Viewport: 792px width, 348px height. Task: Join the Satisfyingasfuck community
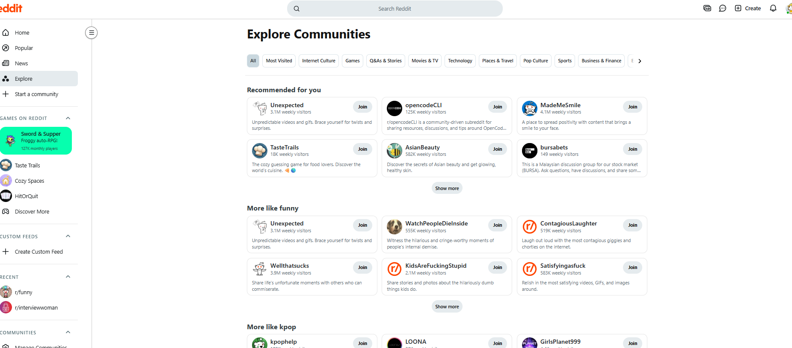tap(633, 267)
